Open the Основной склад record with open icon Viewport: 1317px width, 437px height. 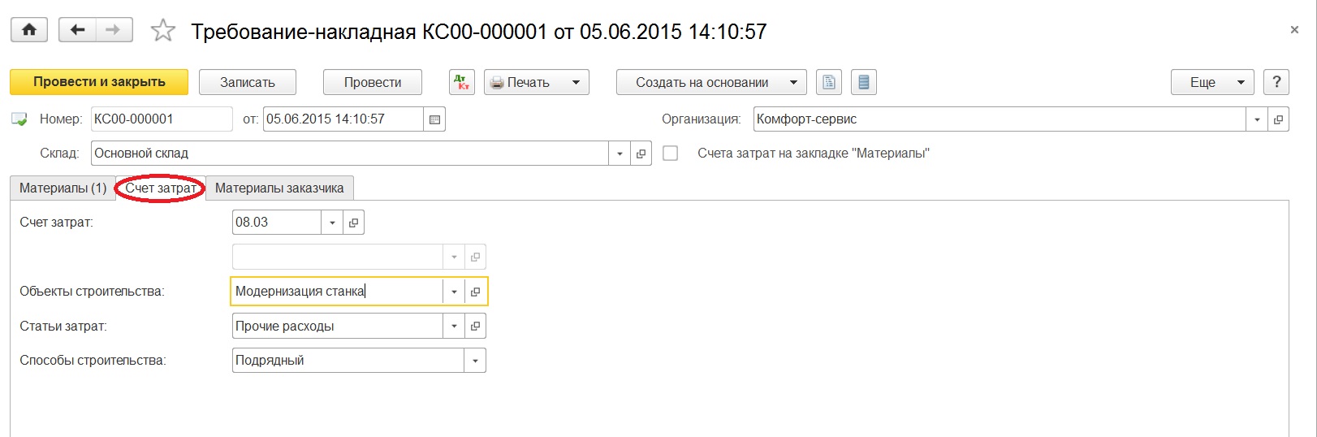point(641,154)
